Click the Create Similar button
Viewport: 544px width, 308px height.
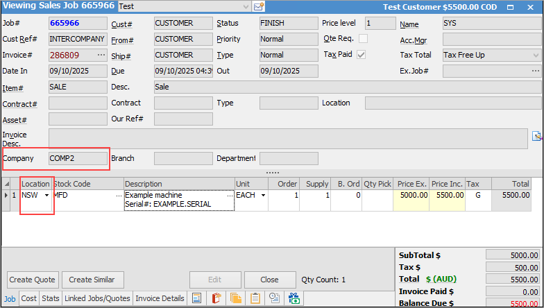[92, 280]
